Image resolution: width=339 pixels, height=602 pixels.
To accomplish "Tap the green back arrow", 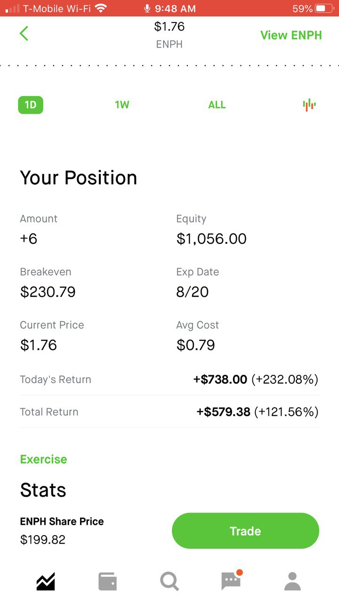I will click(x=24, y=33).
